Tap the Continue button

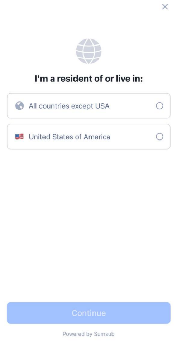click(88, 313)
